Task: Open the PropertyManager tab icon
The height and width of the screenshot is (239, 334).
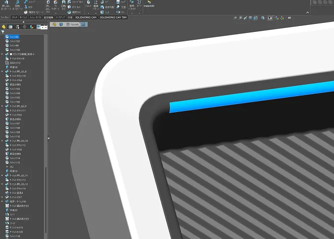Action: [x=10, y=26]
